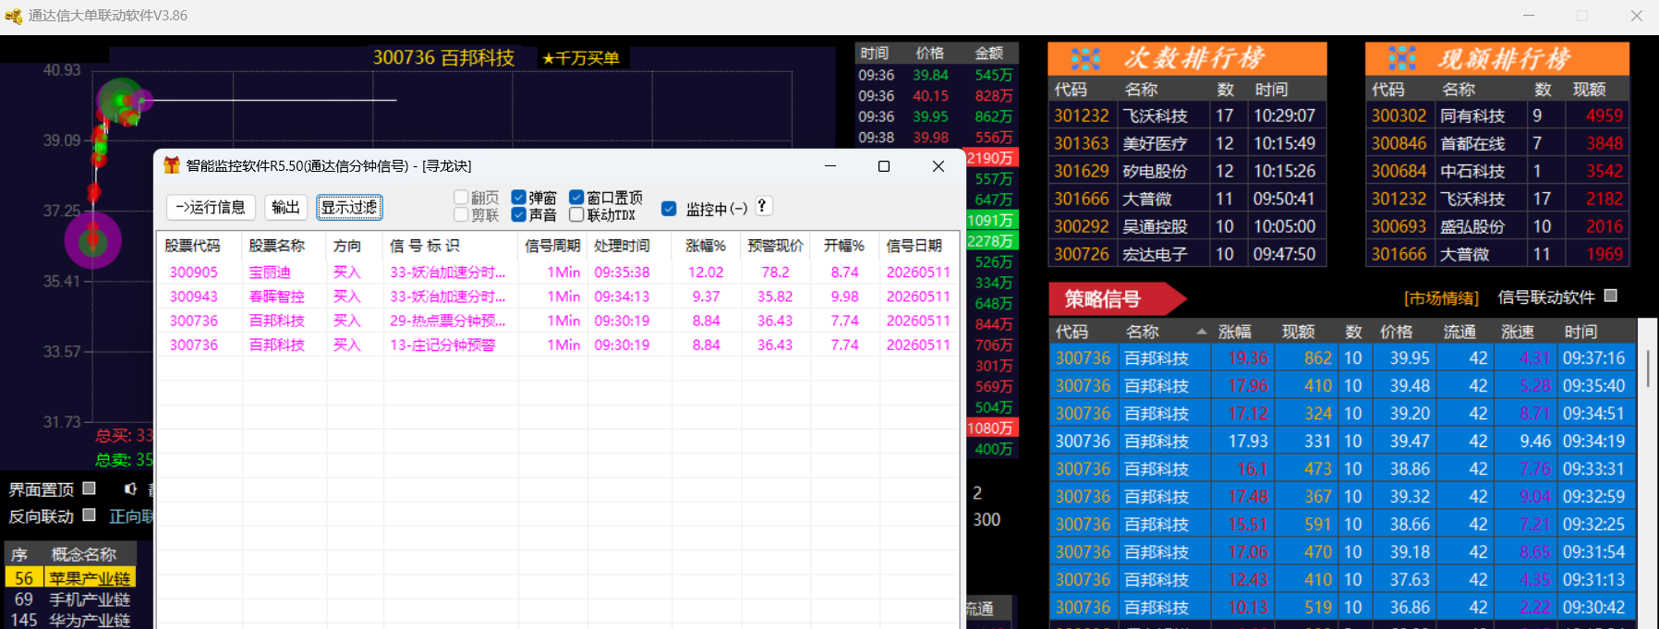This screenshot has height=629, width=1659.
Task: Select 301232 飞沃科技 in 次数排行榜
Action: point(1187,115)
